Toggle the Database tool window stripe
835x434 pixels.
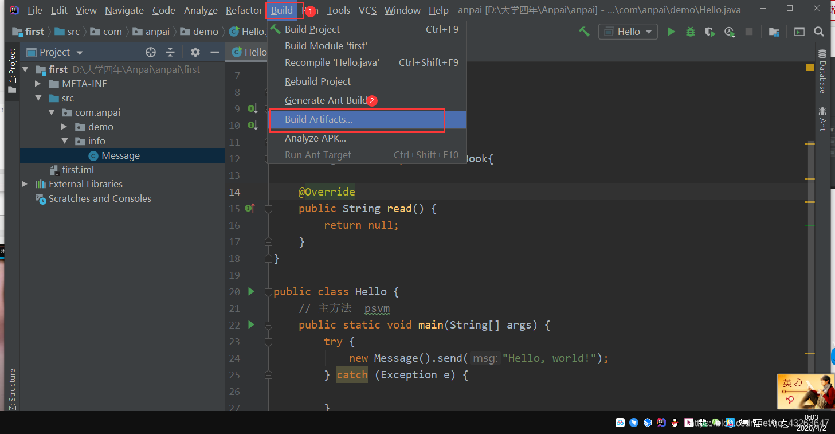(x=822, y=71)
